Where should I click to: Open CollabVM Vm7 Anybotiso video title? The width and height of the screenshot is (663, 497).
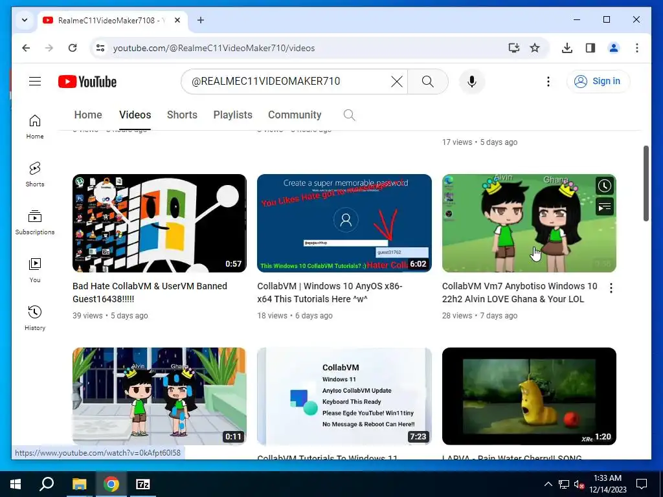[x=520, y=293]
